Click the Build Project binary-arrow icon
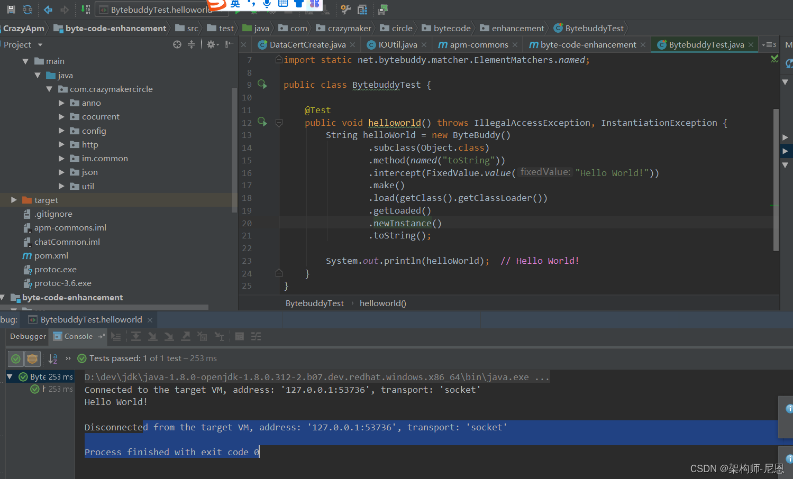The width and height of the screenshot is (793, 479). click(85, 10)
